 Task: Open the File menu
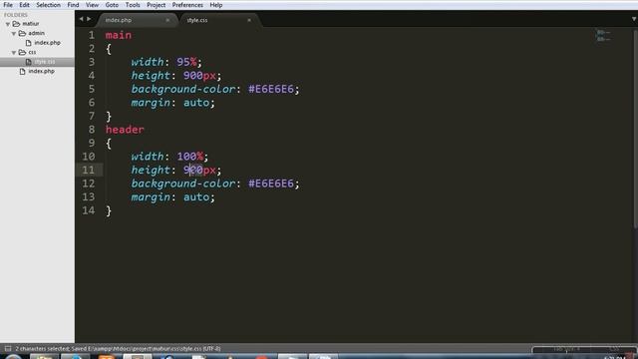tap(8, 5)
